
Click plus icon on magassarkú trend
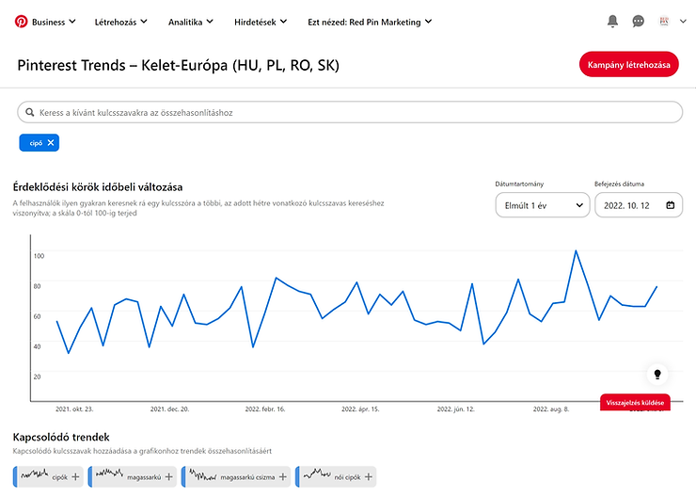click(169, 476)
